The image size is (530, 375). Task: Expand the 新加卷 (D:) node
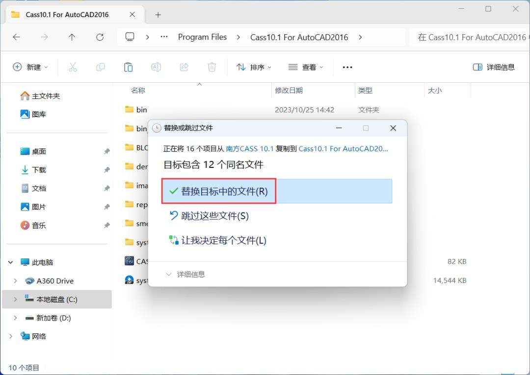click(15, 318)
